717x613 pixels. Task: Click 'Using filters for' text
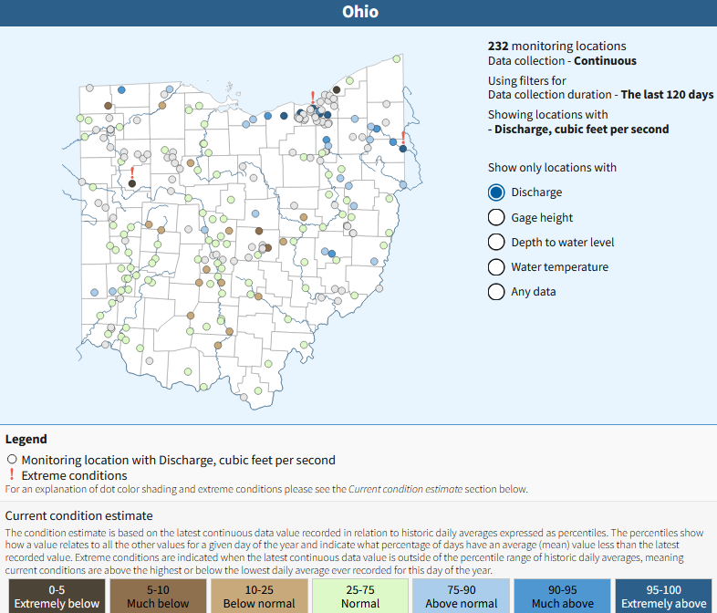point(526,81)
